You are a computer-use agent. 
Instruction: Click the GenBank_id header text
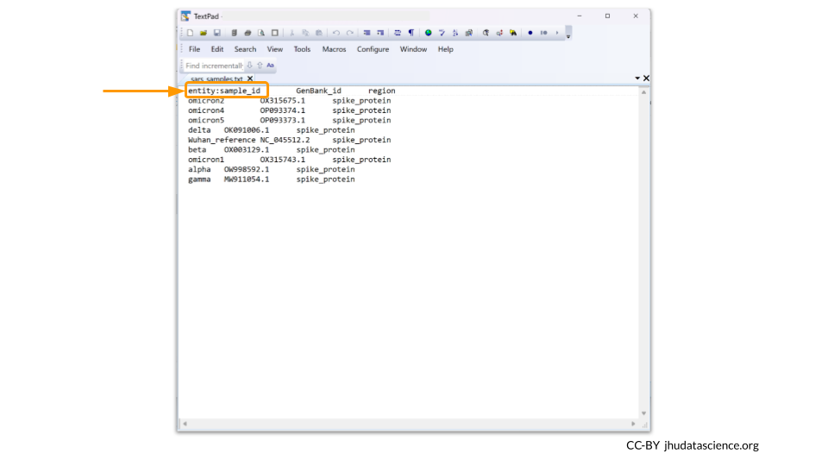pyautogui.click(x=318, y=91)
